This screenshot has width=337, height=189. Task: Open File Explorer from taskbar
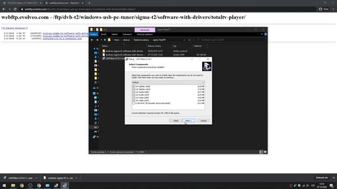13,185
